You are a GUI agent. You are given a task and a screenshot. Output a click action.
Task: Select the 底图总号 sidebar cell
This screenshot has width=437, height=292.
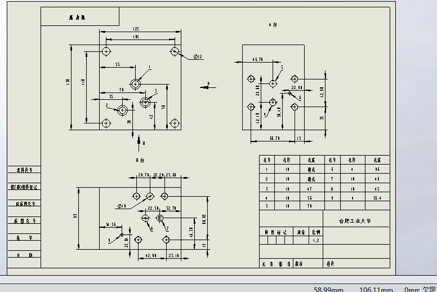24,221
